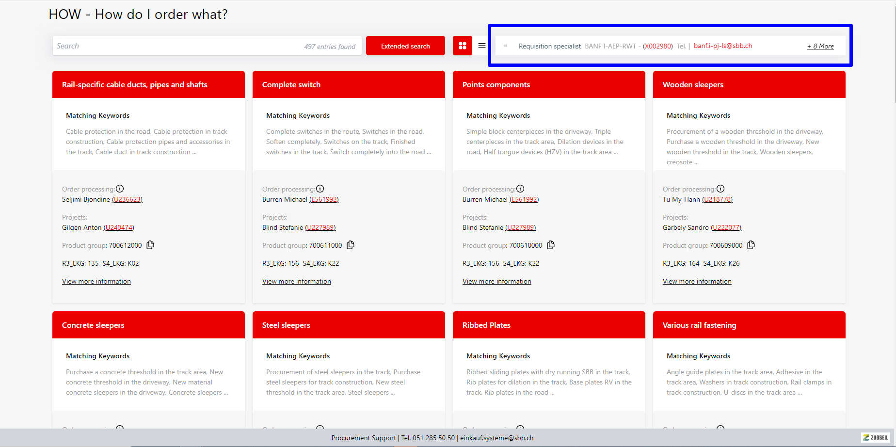This screenshot has width=896, height=447.
Task: Copy product group 700611000 to clipboard
Action: 351,245
